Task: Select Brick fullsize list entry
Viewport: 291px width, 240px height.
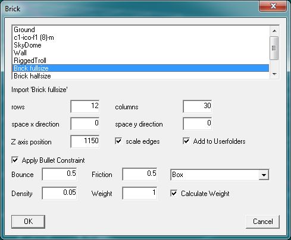Action: click(140, 68)
